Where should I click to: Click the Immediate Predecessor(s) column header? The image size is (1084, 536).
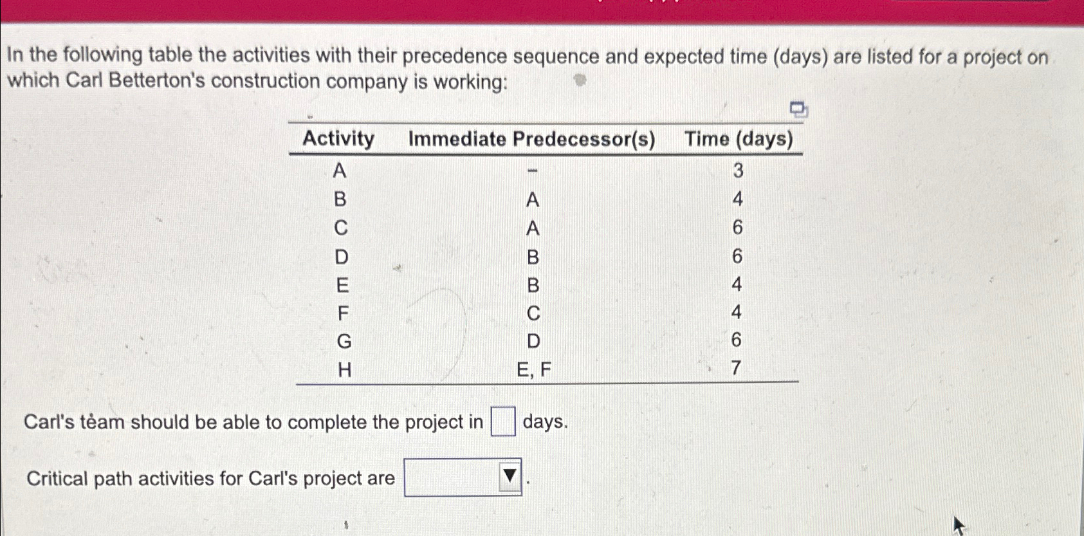click(532, 138)
